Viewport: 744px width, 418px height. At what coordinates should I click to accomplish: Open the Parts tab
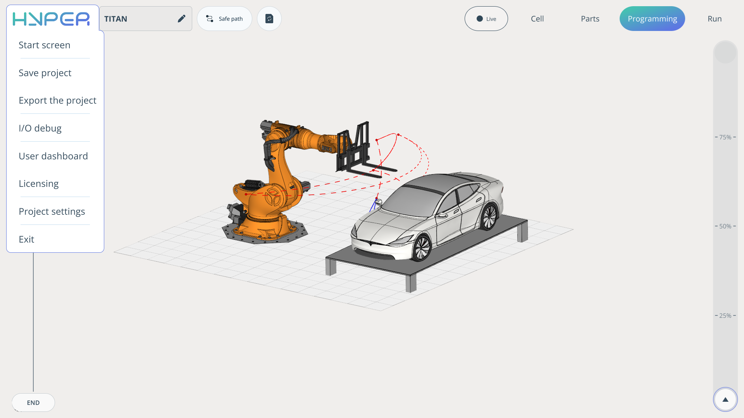pyautogui.click(x=590, y=19)
